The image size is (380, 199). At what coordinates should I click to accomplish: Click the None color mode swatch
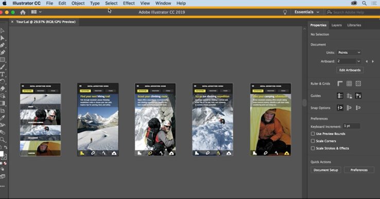[x=5, y=163]
